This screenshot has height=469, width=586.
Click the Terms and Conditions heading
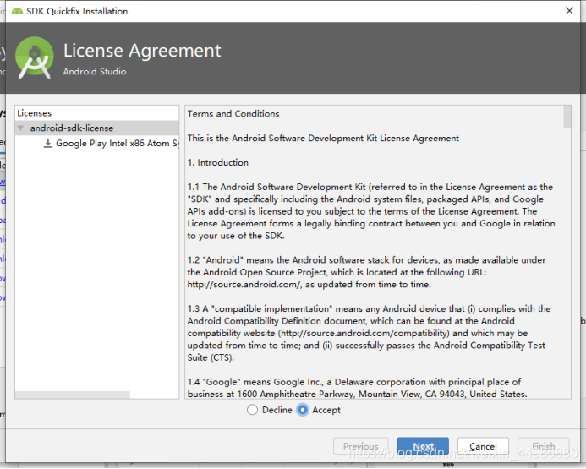coord(233,114)
